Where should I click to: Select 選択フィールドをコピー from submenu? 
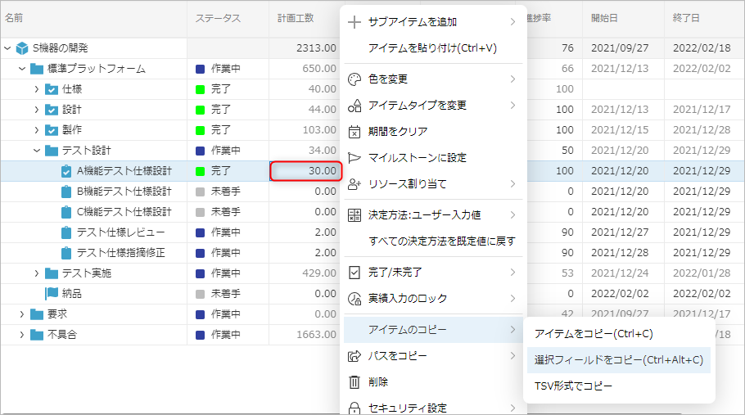(618, 359)
